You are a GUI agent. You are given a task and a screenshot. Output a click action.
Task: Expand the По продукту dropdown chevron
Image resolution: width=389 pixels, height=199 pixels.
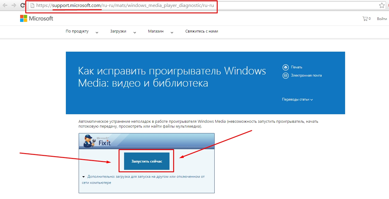(97, 33)
